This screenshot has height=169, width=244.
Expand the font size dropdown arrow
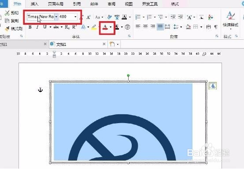(75, 17)
